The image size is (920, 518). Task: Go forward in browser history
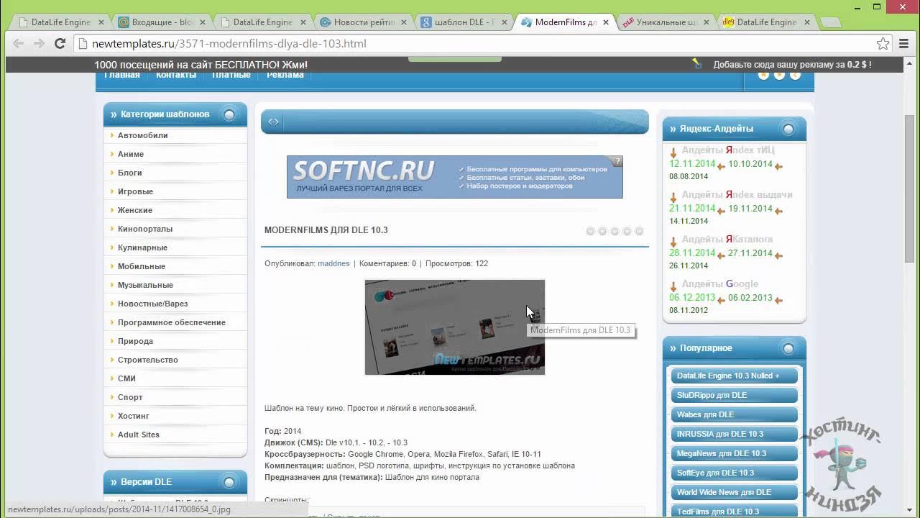tap(39, 43)
